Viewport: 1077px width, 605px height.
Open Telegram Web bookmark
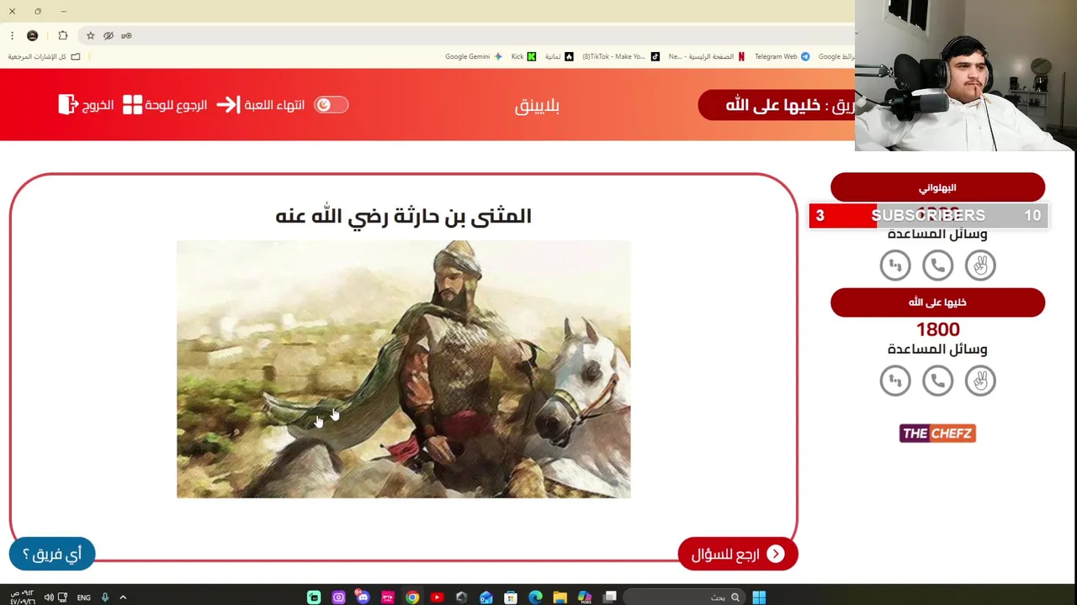782,56
